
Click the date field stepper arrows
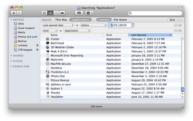[133, 25]
